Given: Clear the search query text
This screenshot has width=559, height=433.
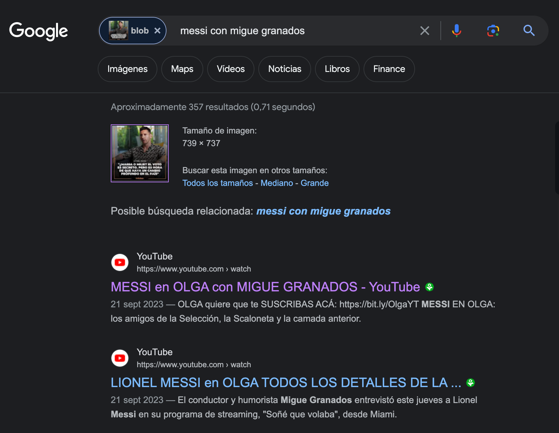Looking at the screenshot, I should (x=424, y=31).
